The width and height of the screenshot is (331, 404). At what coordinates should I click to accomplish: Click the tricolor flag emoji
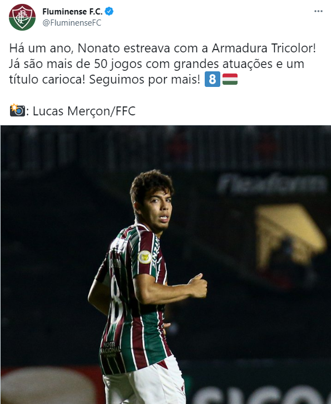click(230, 79)
